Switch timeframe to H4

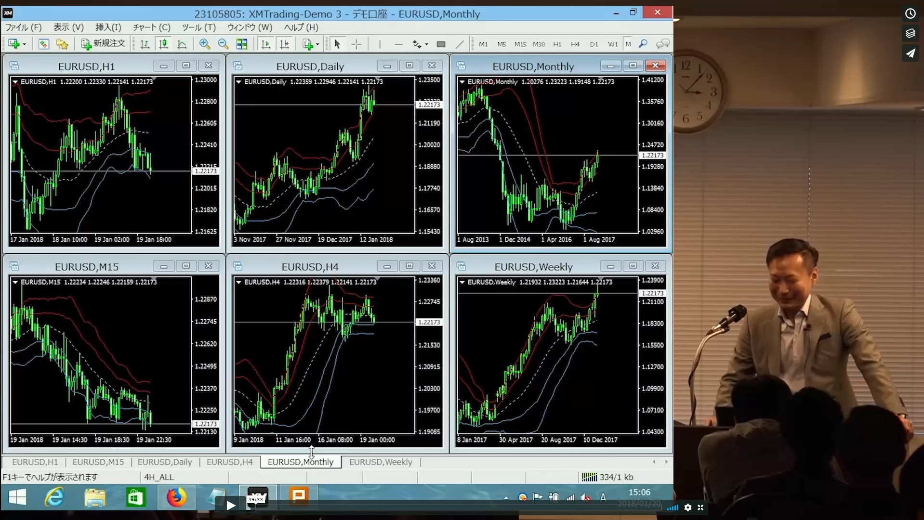(575, 44)
